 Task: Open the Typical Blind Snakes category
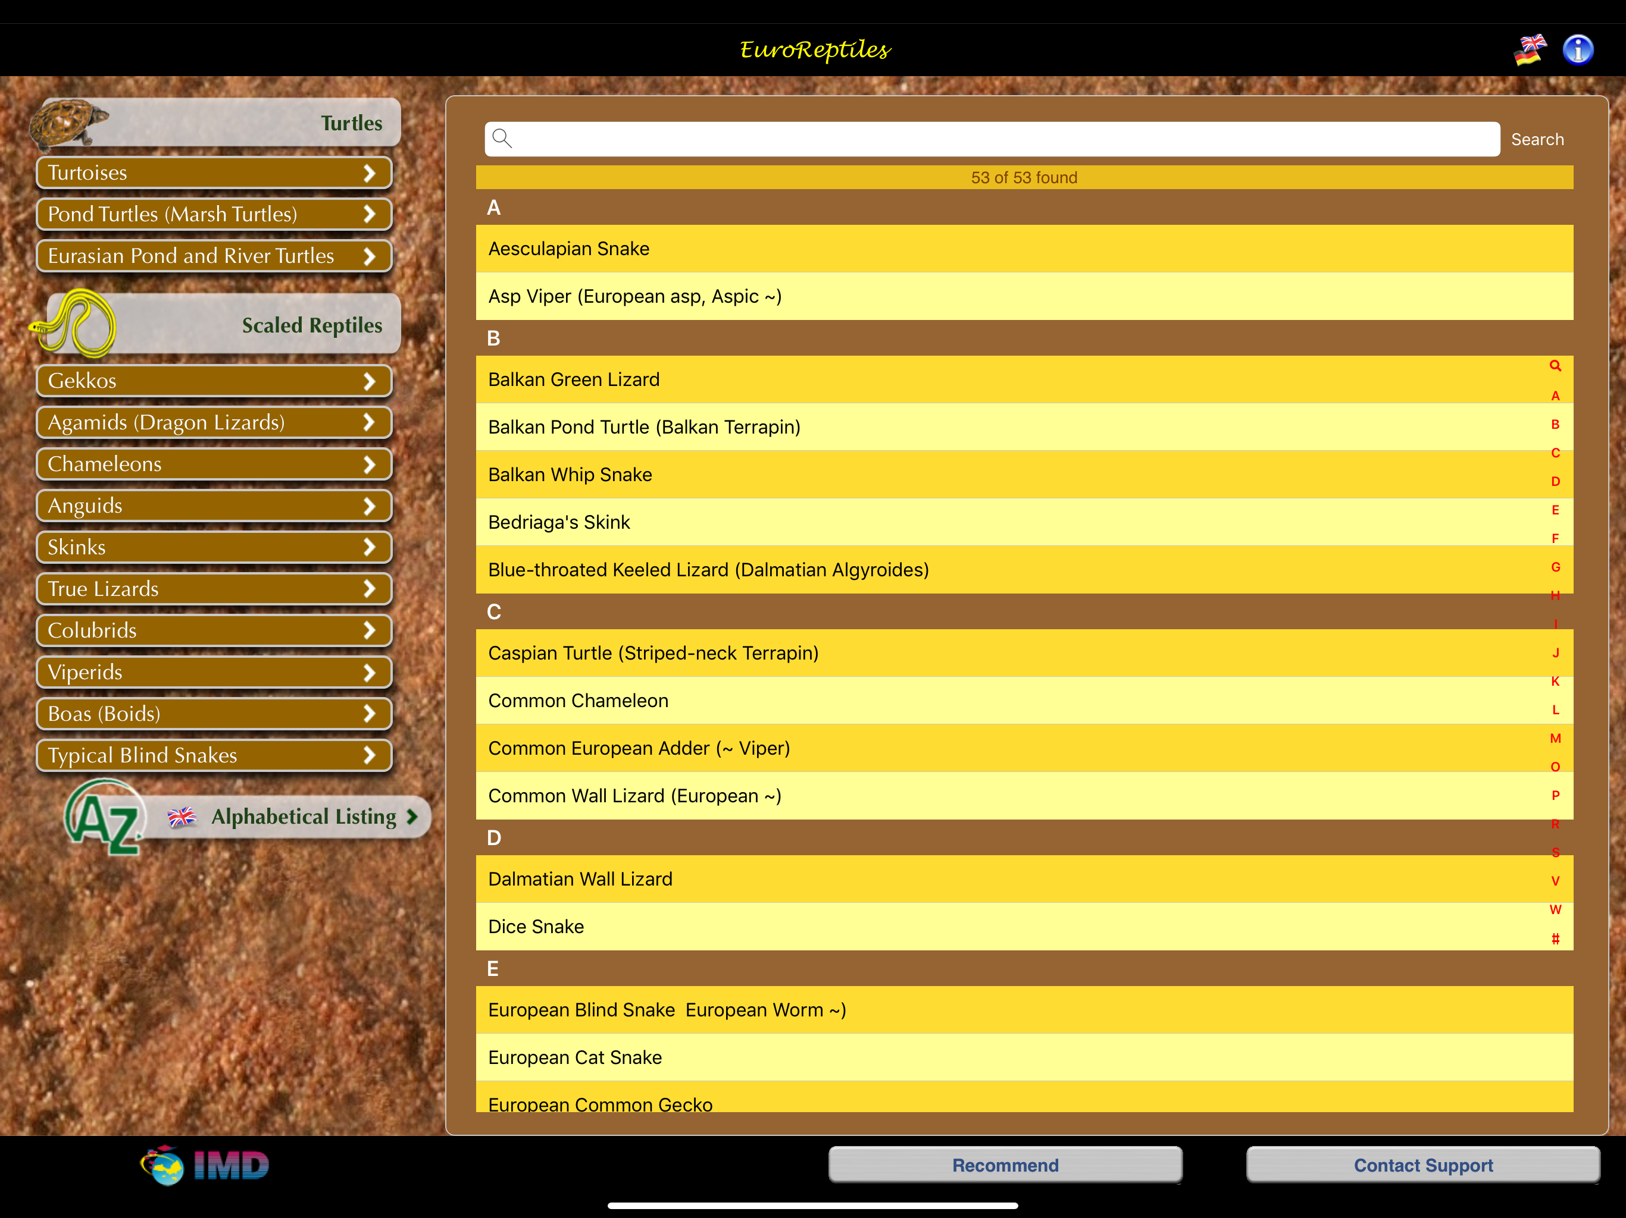click(x=214, y=755)
